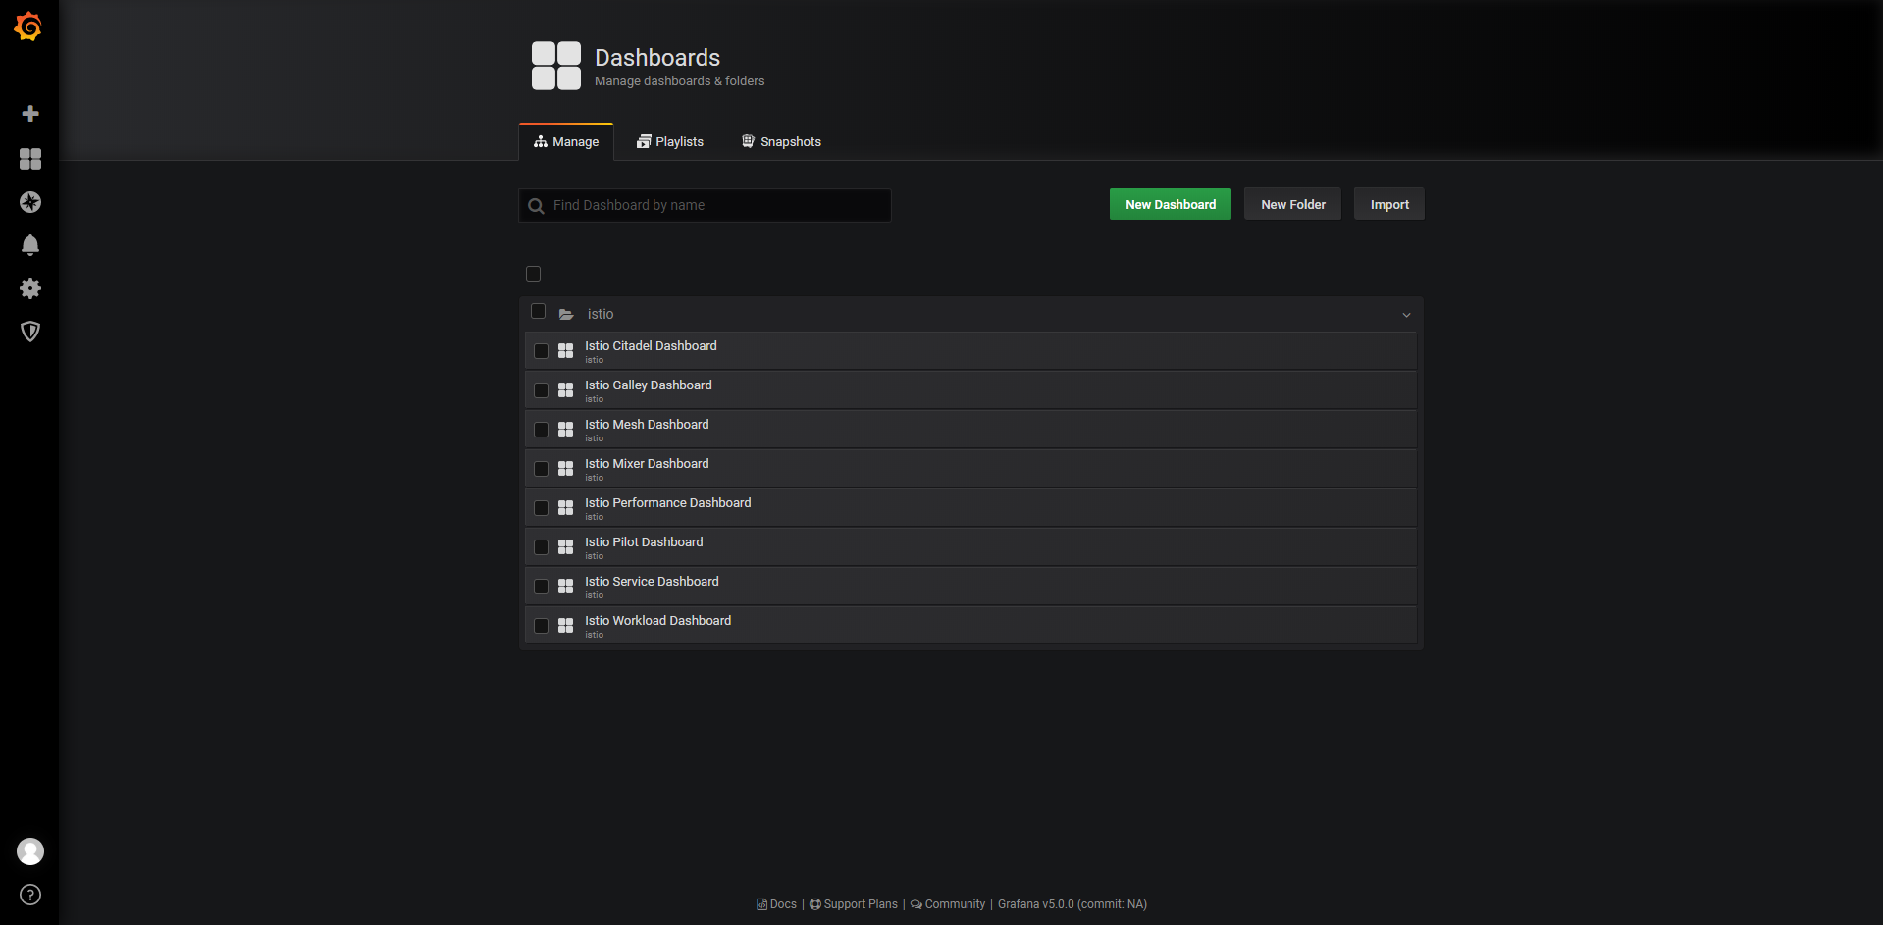The image size is (1883, 925).
Task: Check the Istio Workload Dashboard checkbox
Action: (x=541, y=626)
